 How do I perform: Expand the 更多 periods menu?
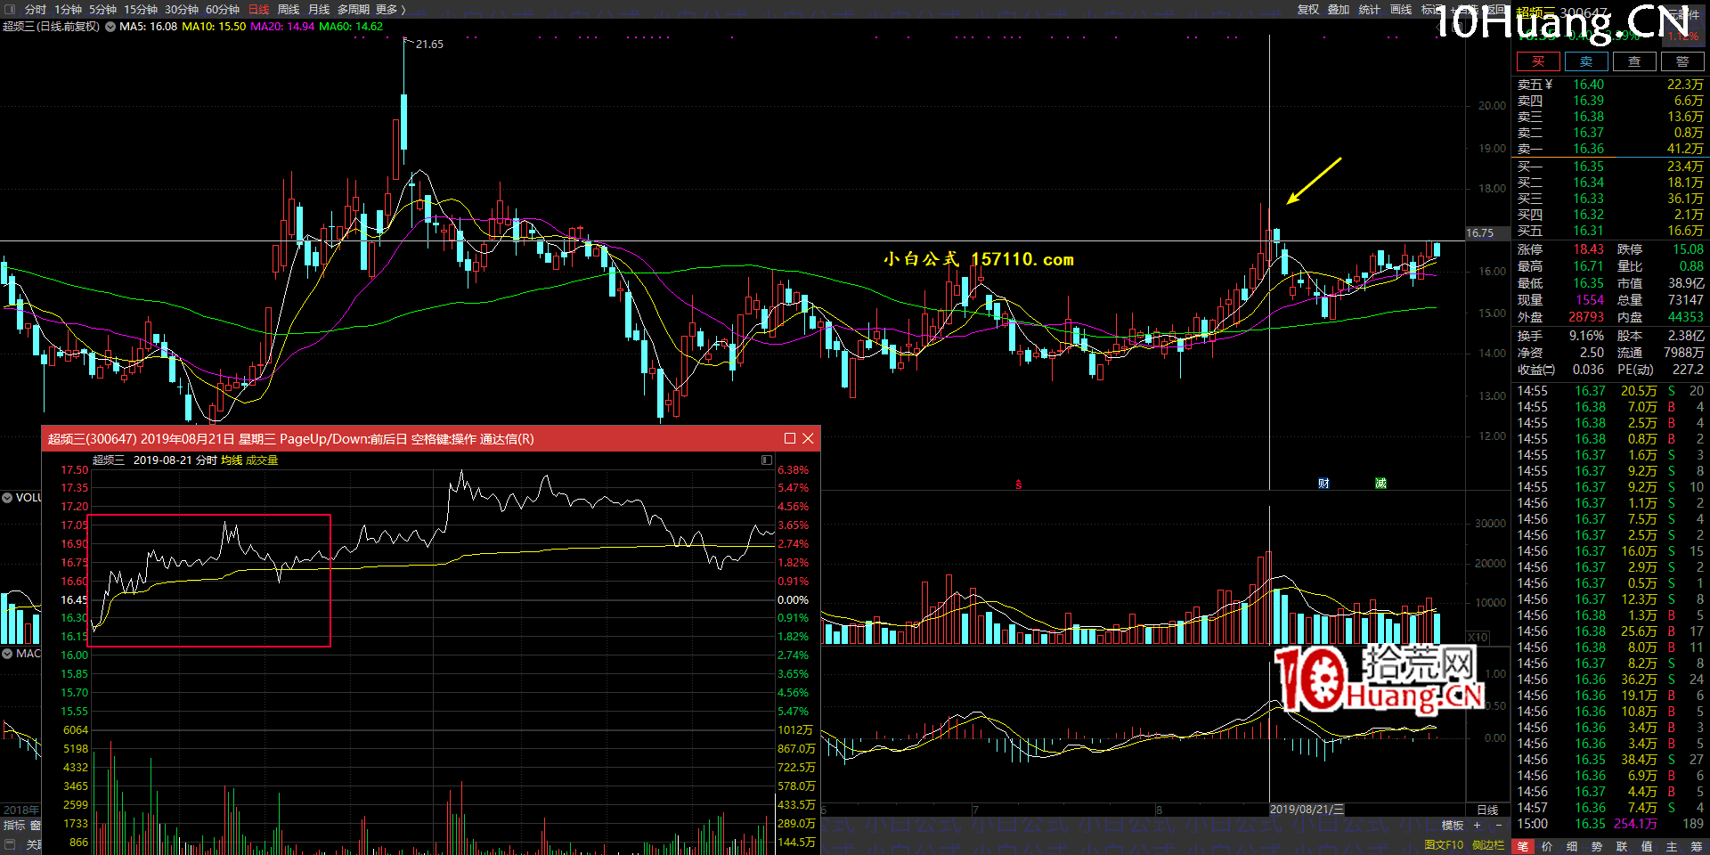coord(390,9)
